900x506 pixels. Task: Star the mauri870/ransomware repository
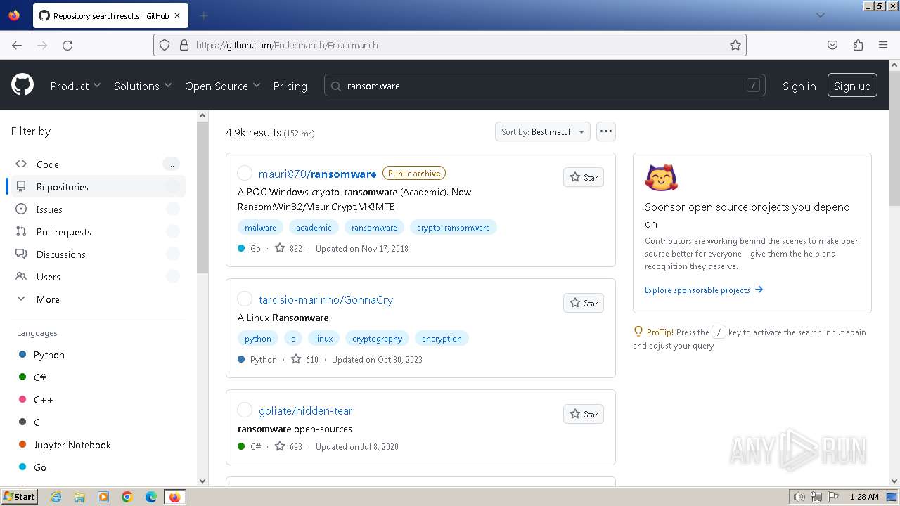click(584, 177)
